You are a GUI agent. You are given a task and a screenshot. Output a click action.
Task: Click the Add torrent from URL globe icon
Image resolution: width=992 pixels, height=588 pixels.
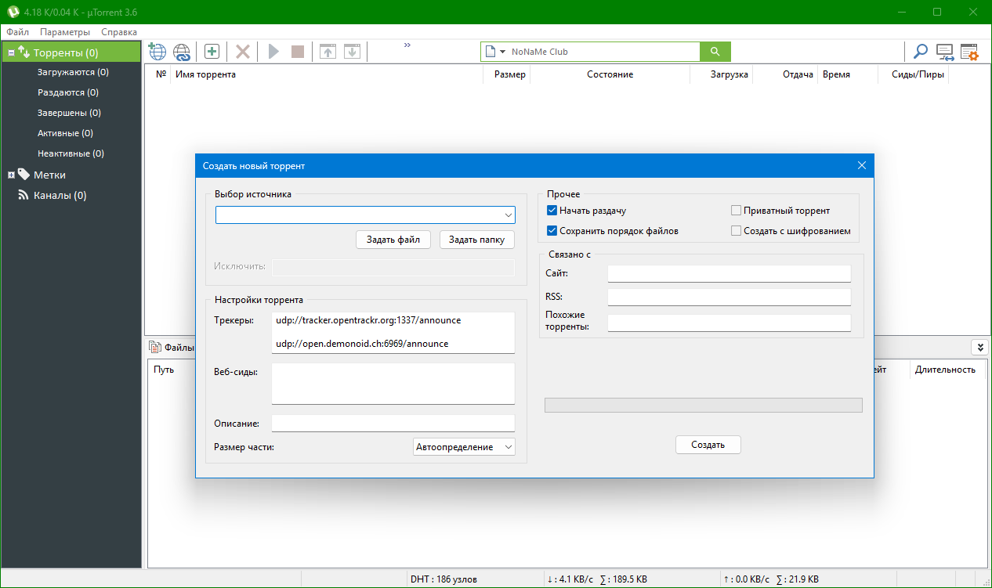pyautogui.click(x=157, y=52)
